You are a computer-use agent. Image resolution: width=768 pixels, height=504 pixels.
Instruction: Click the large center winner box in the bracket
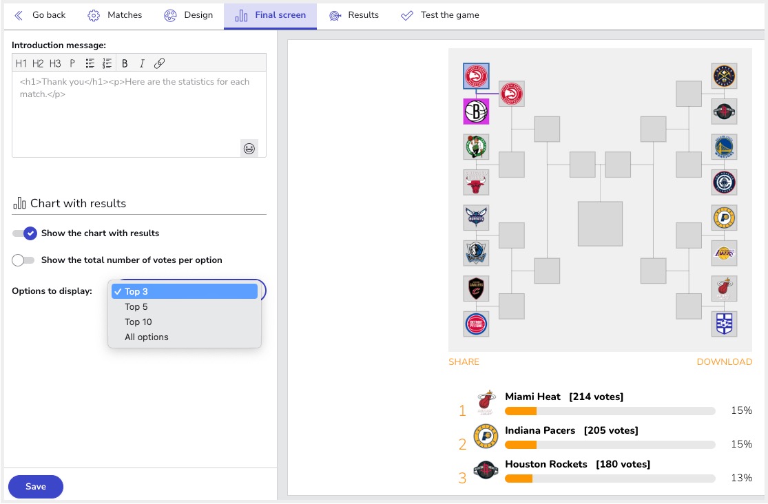pyautogui.click(x=600, y=224)
